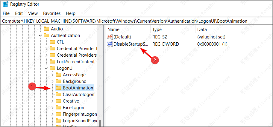The width and height of the screenshot is (273, 127).
Task: Select the BootAnimation folder icon
Action: click(x=58, y=88)
